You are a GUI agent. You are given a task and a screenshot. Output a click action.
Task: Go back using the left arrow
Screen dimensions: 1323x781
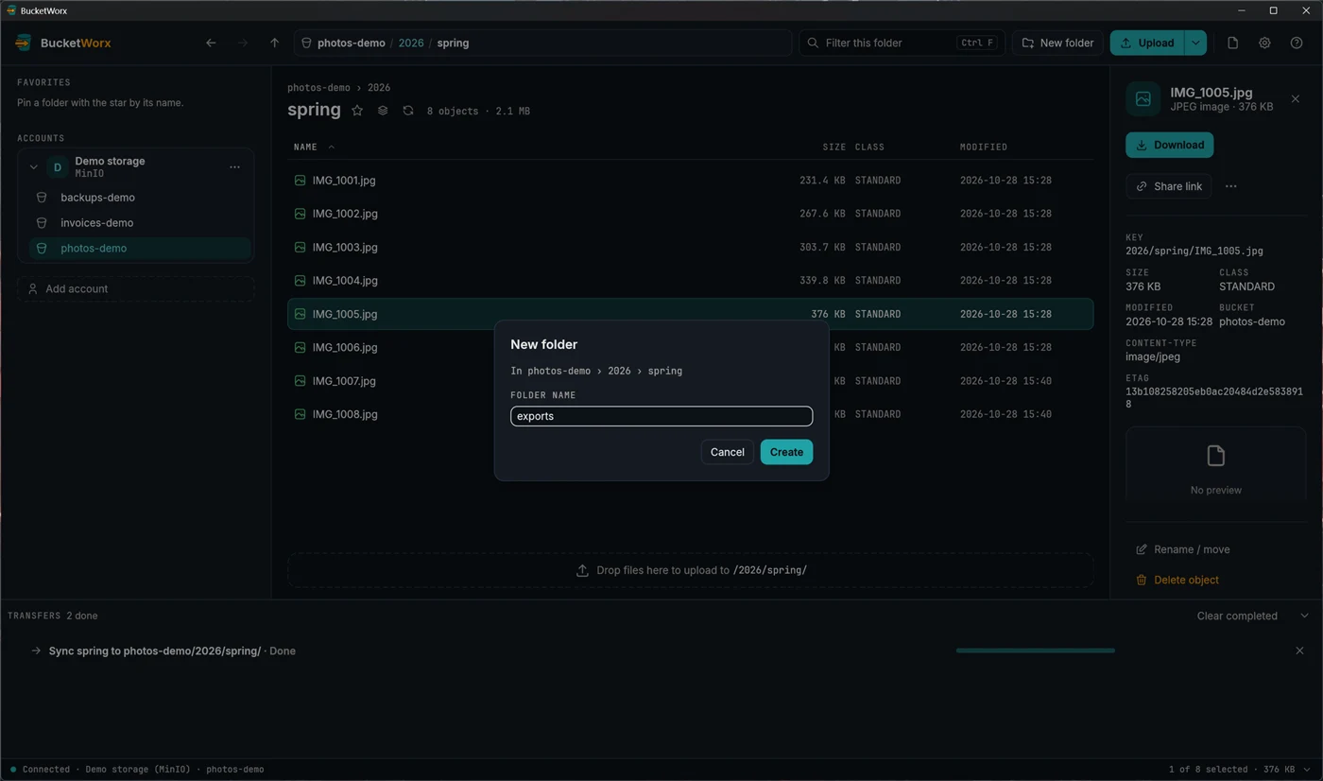[211, 43]
